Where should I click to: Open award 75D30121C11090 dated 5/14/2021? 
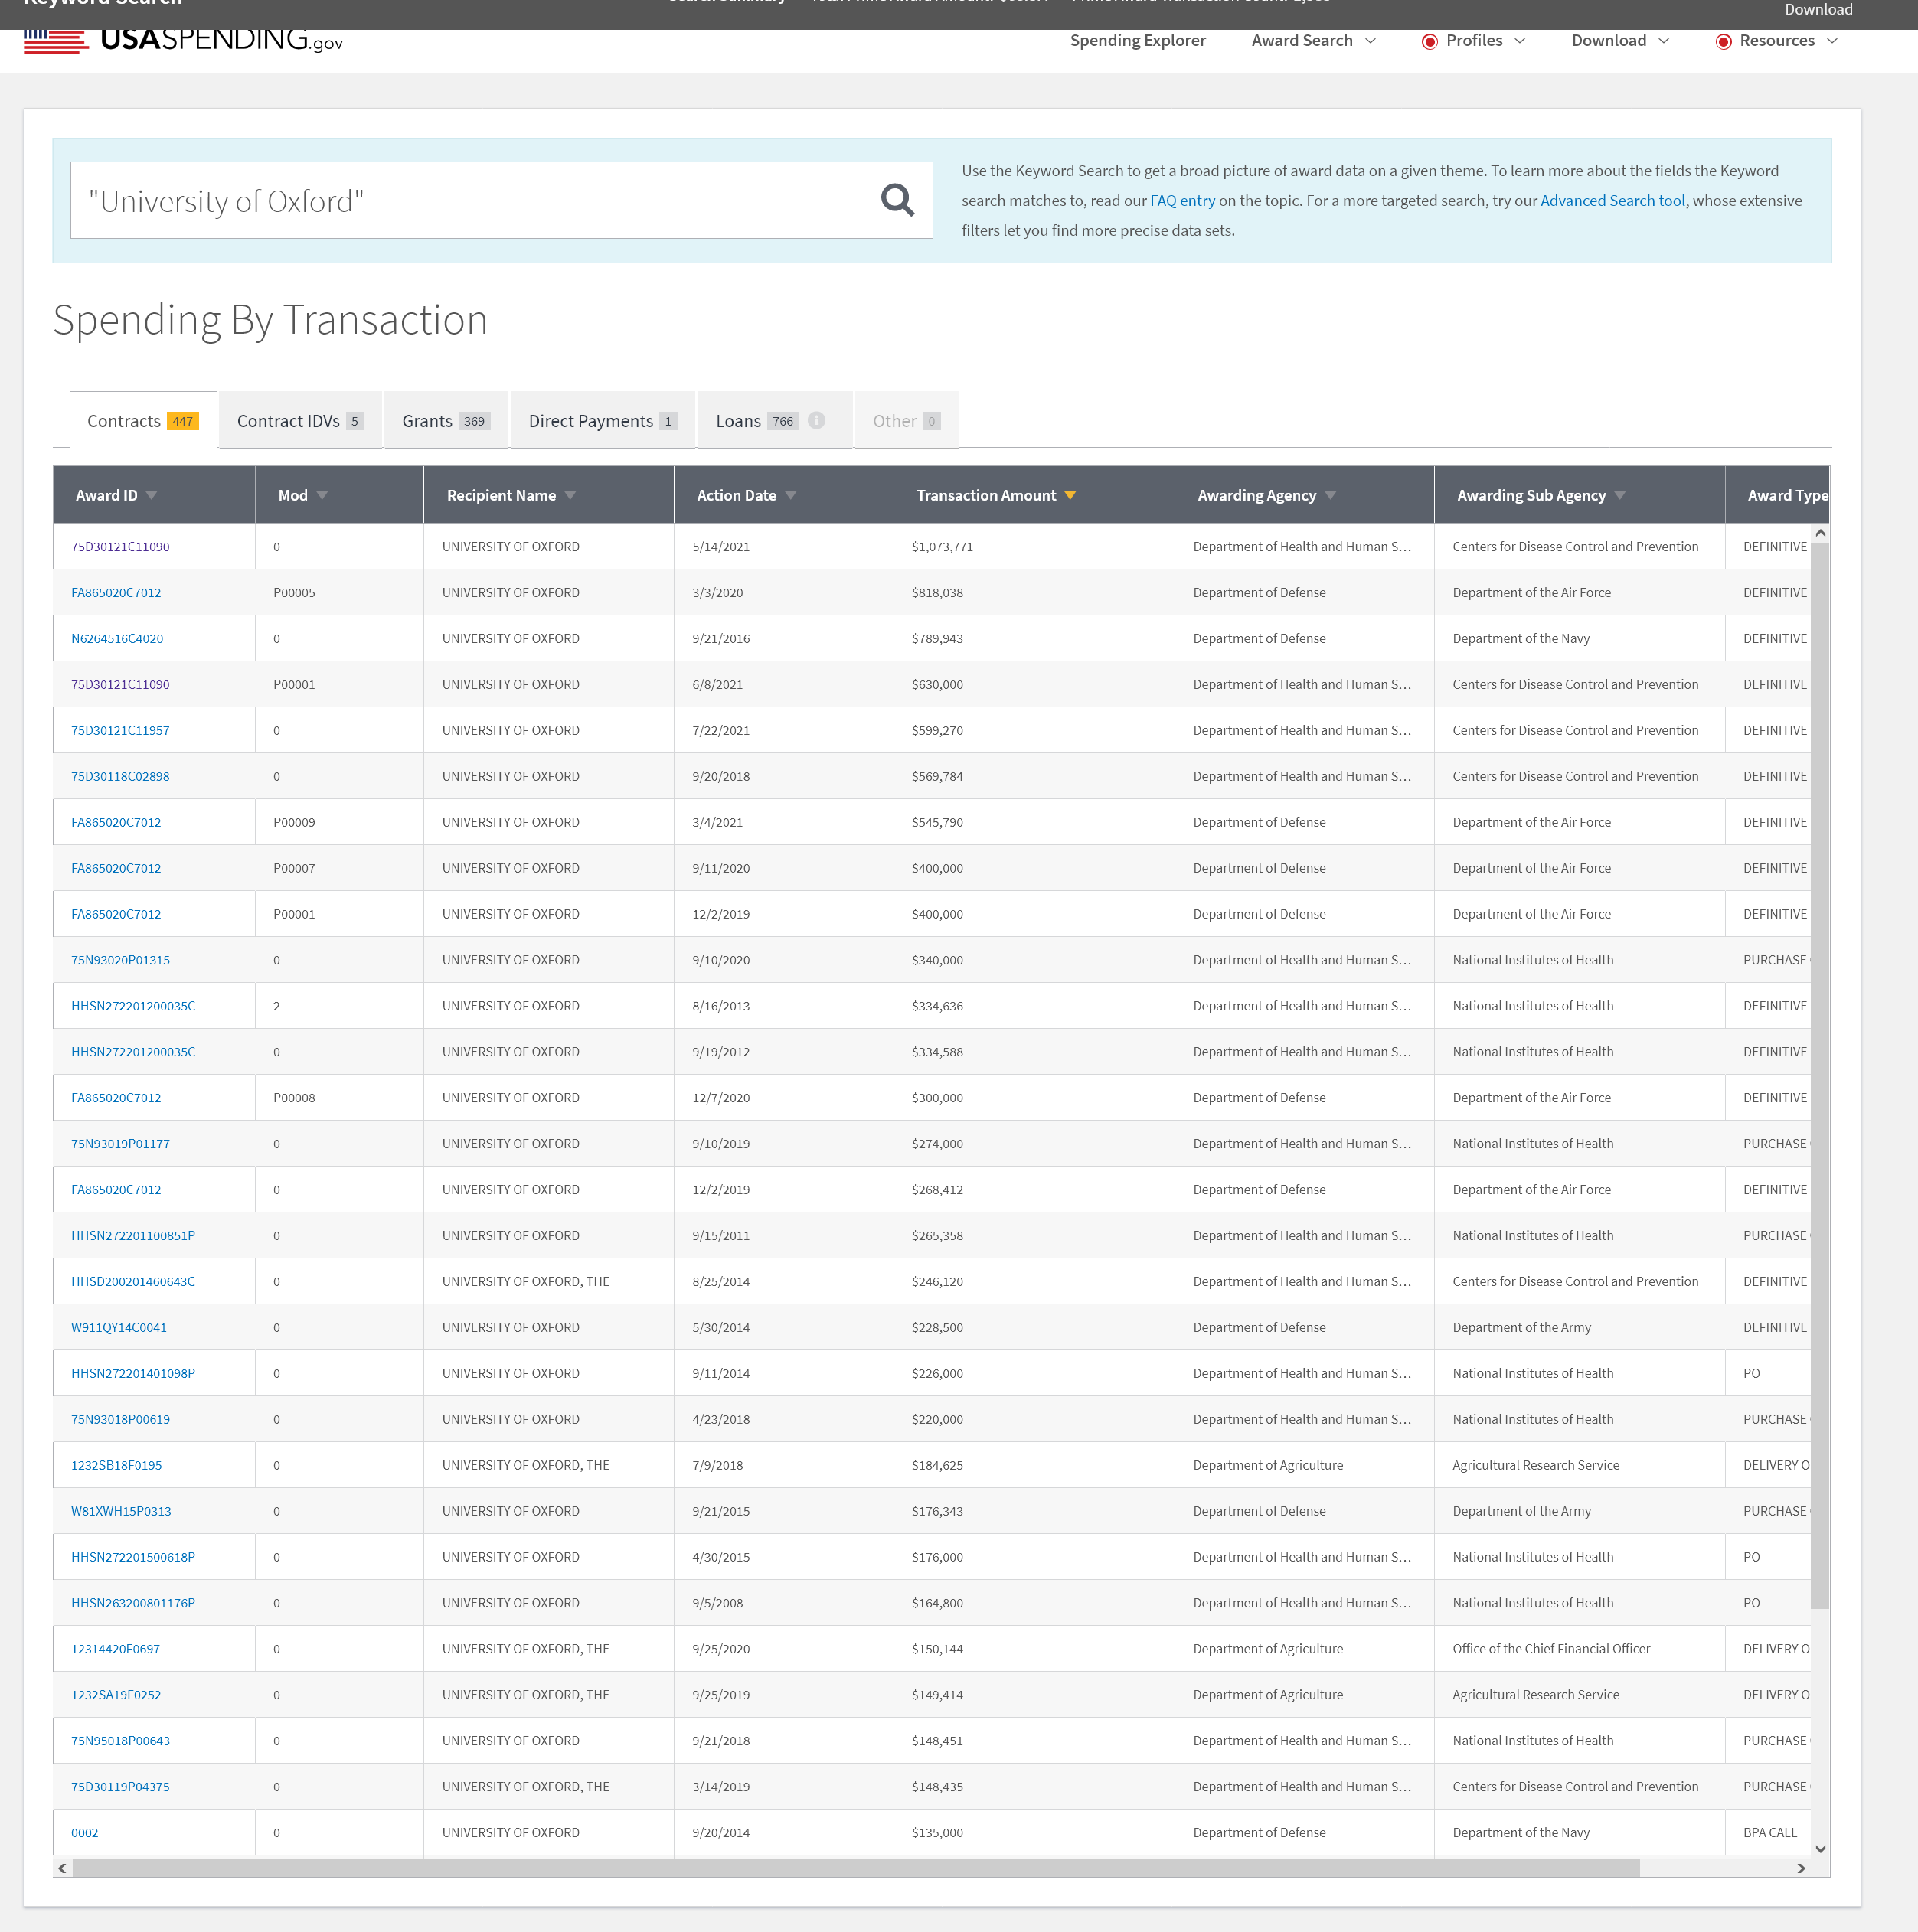pyautogui.click(x=120, y=547)
